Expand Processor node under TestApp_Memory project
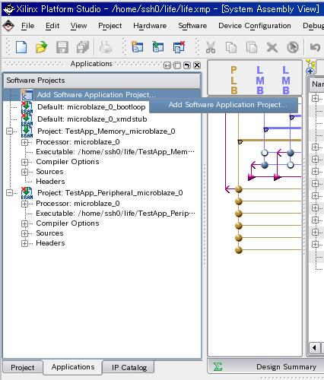 point(24,142)
